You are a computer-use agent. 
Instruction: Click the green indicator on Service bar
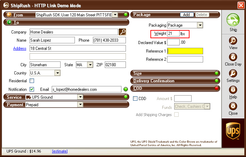click(126, 97)
